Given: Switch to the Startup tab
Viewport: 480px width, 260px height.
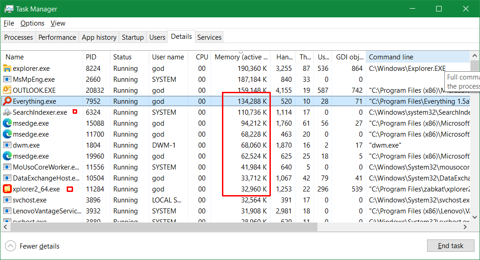Looking at the screenshot, I should (133, 37).
